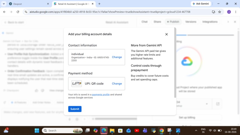Open Microsoft Edge from taskbar

pyautogui.click(x=104, y=131)
